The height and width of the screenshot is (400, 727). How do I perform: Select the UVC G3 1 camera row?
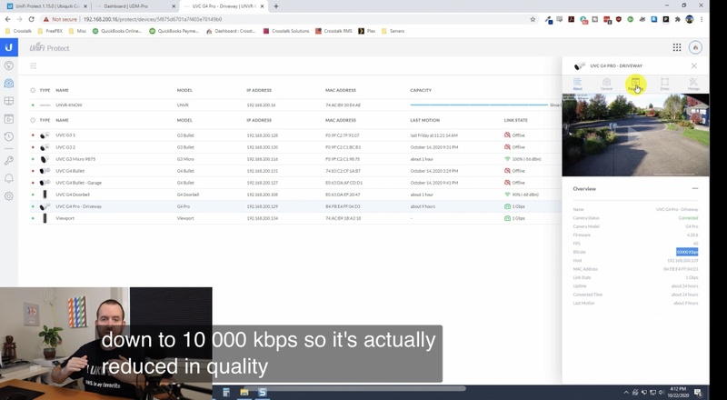click(295, 135)
